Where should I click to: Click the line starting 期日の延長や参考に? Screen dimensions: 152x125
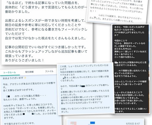43,25
